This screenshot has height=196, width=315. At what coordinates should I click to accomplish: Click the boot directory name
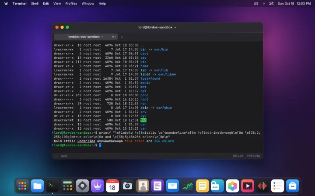click(x=144, y=54)
